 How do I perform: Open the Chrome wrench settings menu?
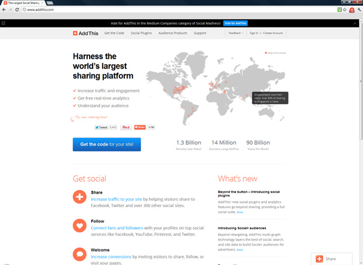tap(359, 10)
